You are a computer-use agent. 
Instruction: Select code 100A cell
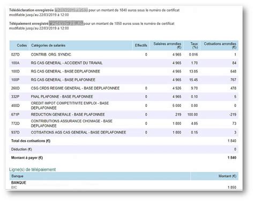coord(15,63)
